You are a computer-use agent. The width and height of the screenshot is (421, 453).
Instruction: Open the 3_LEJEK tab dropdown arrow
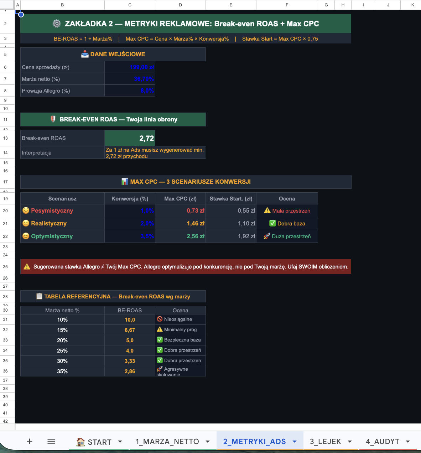(350, 442)
